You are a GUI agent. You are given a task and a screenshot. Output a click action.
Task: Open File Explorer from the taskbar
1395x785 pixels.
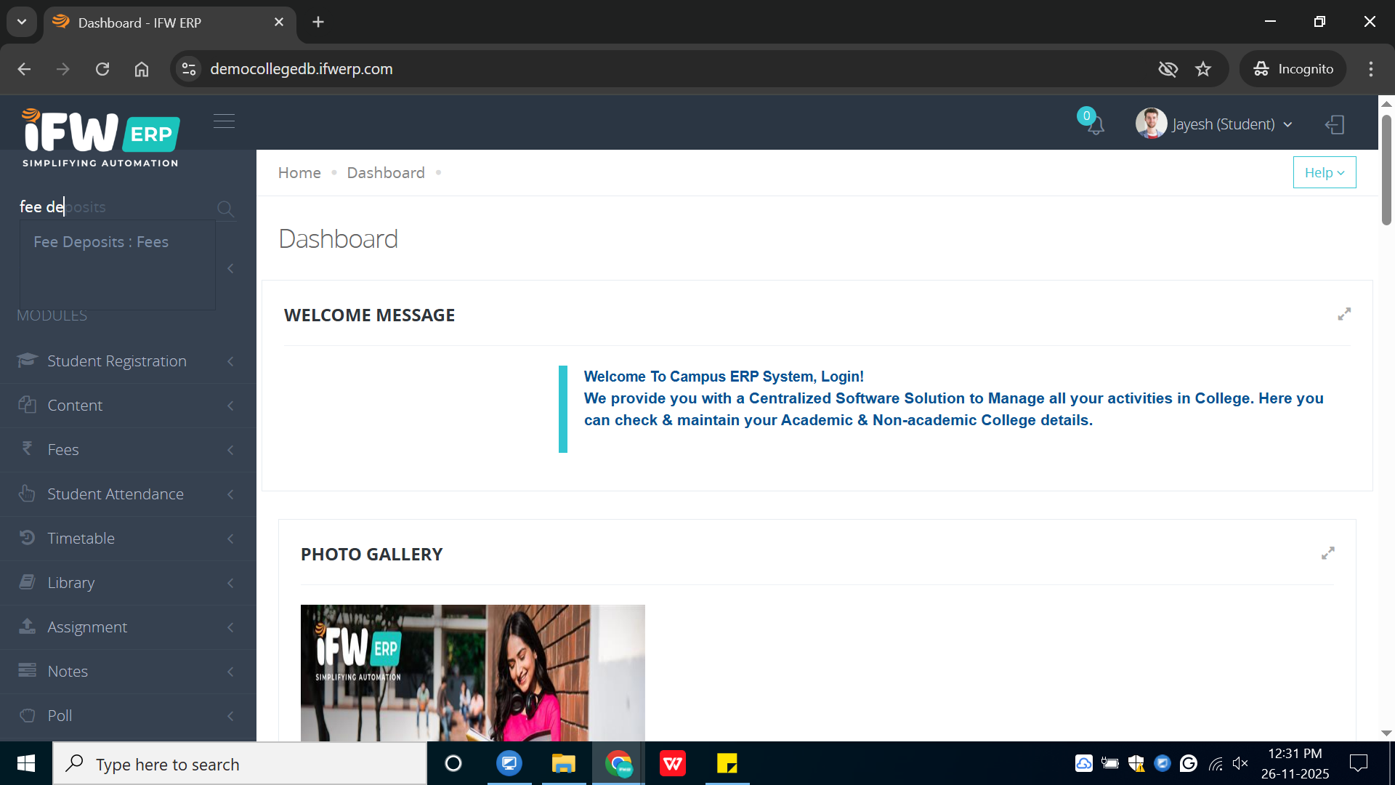563,764
